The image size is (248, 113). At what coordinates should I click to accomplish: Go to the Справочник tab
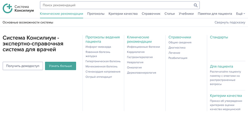click(151, 14)
